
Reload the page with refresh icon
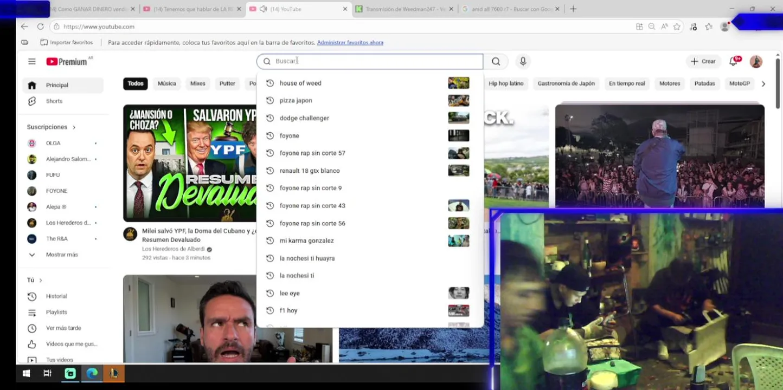coord(40,27)
